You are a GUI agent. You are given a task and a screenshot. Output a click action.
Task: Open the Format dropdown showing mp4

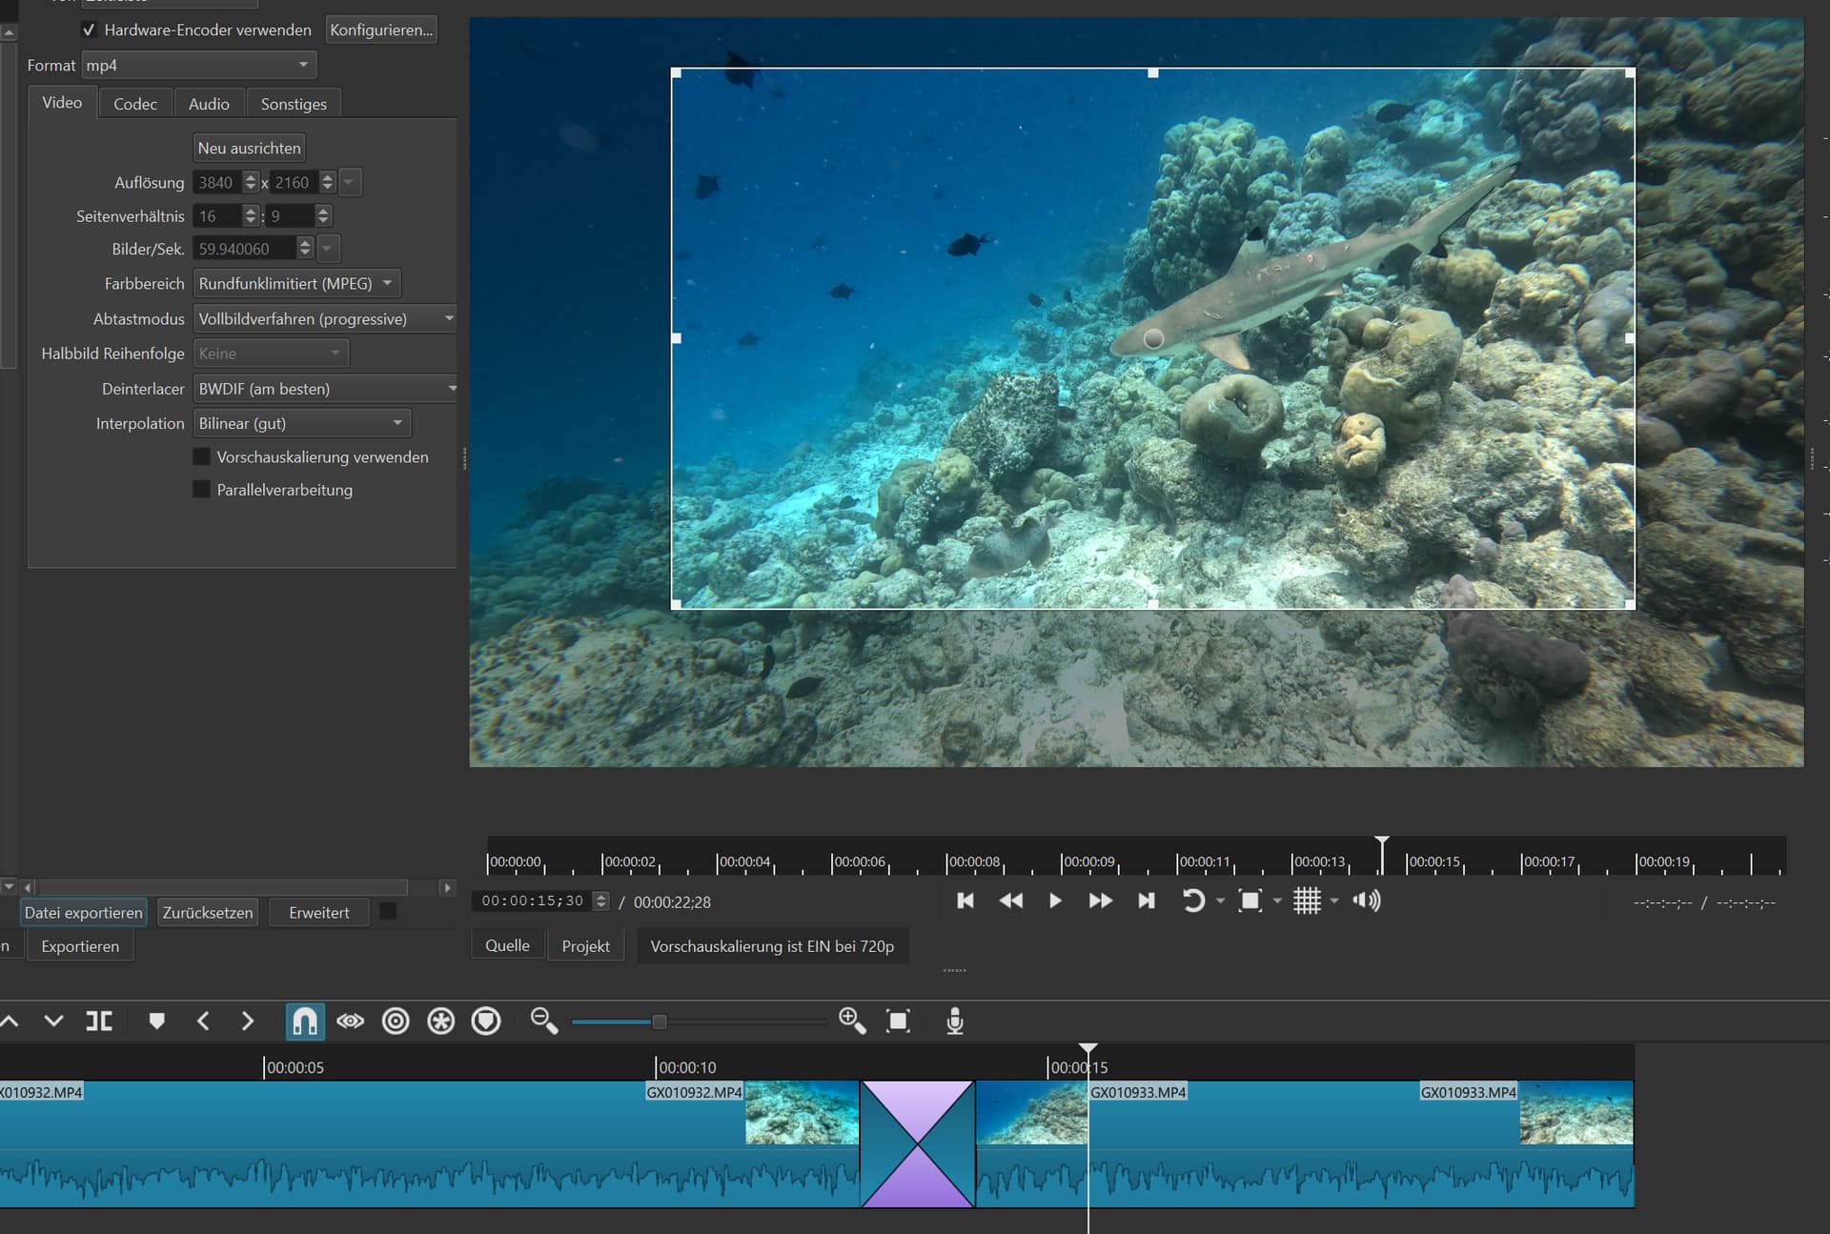pyautogui.click(x=198, y=64)
